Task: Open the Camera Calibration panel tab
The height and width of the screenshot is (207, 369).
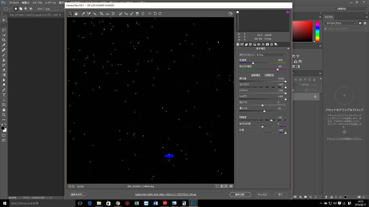Action: pyautogui.click(x=267, y=44)
